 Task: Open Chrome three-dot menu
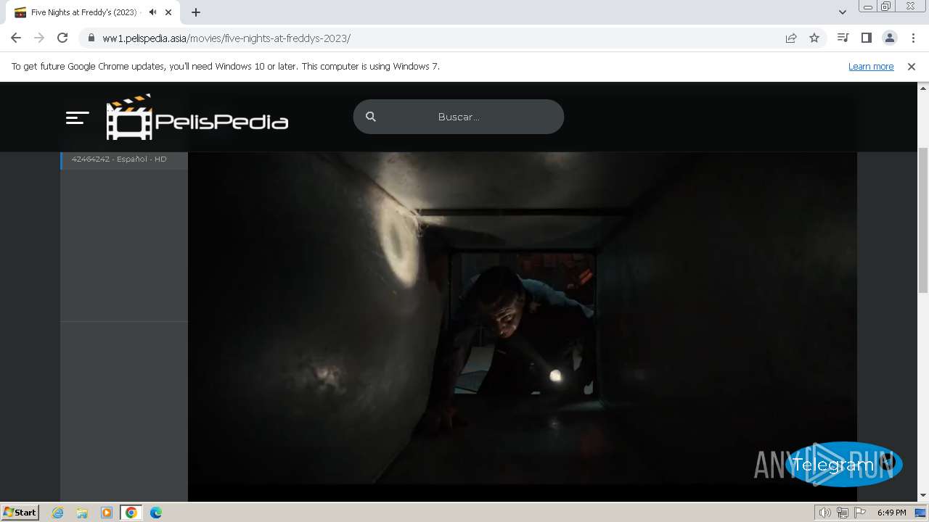tap(913, 38)
